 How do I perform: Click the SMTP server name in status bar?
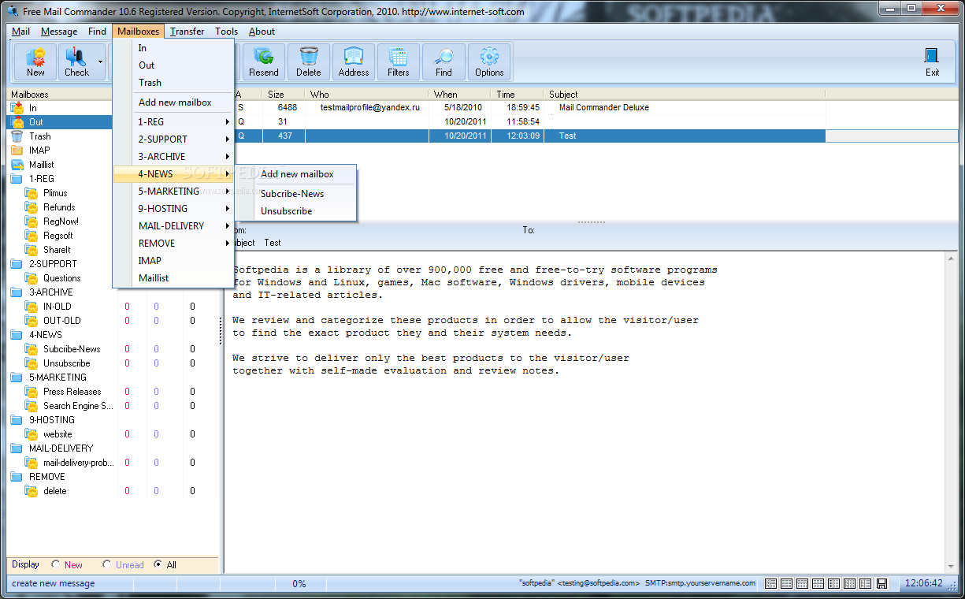pyautogui.click(x=700, y=584)
